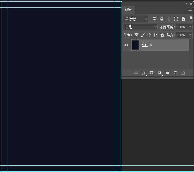Add a layer mask to 图层 0
The width and height of the screenshot is (194, 172).
click(x=151, y=73)
